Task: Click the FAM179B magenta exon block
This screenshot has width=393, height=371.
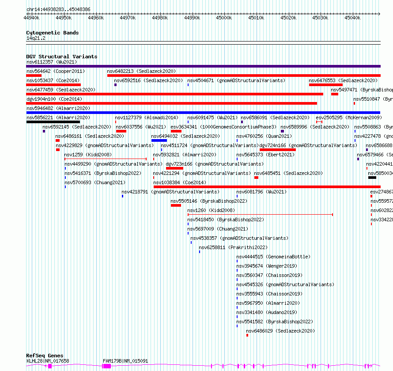Action: (107, 366)
